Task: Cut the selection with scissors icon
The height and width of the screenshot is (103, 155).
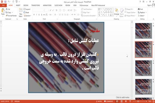Action: [8, 9]
